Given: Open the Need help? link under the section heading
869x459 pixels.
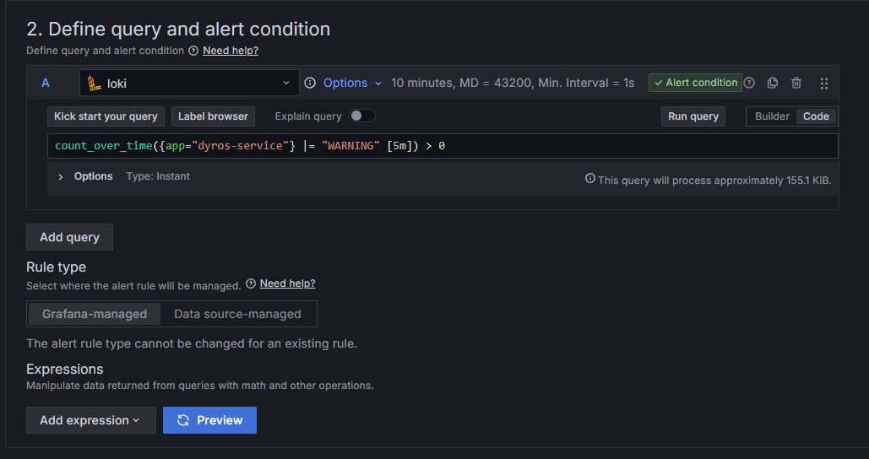Looking at the screenshot, I should (231, 51).
